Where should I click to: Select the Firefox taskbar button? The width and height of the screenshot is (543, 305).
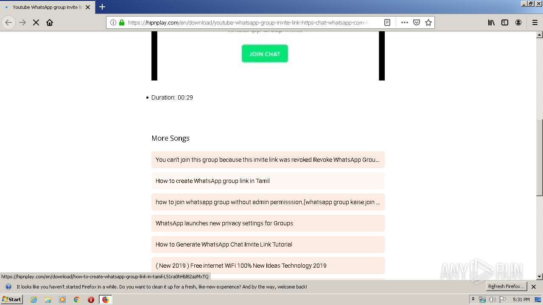[105, 299]
